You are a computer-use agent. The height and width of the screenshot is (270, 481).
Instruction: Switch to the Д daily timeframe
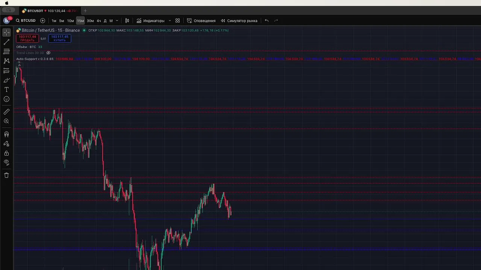pos(105,21)
